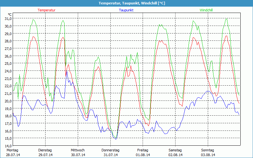Click the 21,0 y-axis label
Screen dimensions: 253x158
(8, 93)
